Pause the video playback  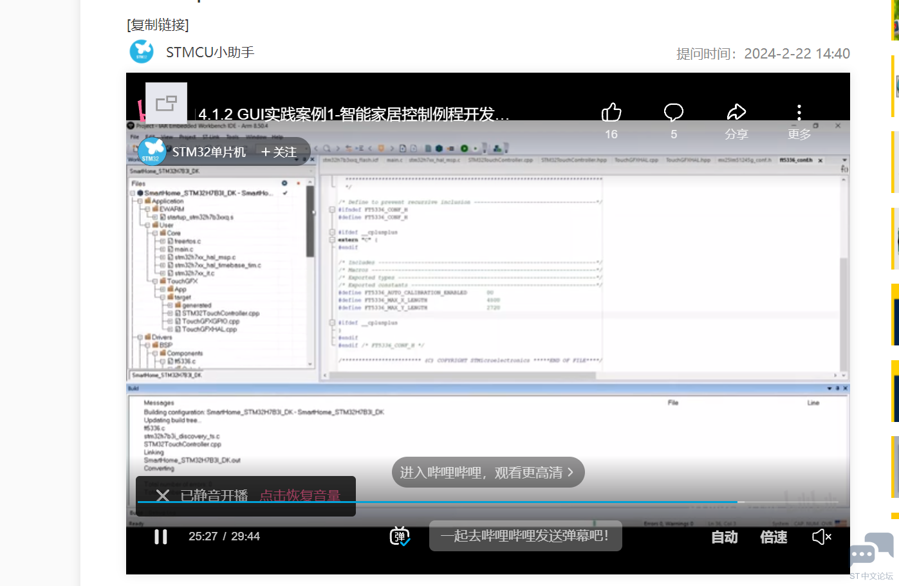click(x=161, y=536)
